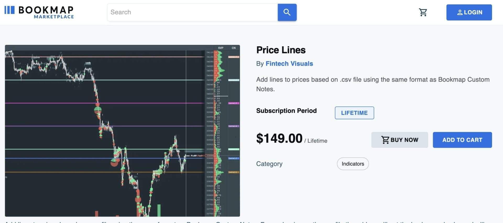The height and width of the screenshot is (223, 503).
Task: Focus the Search input field
Action: point(193,12)
